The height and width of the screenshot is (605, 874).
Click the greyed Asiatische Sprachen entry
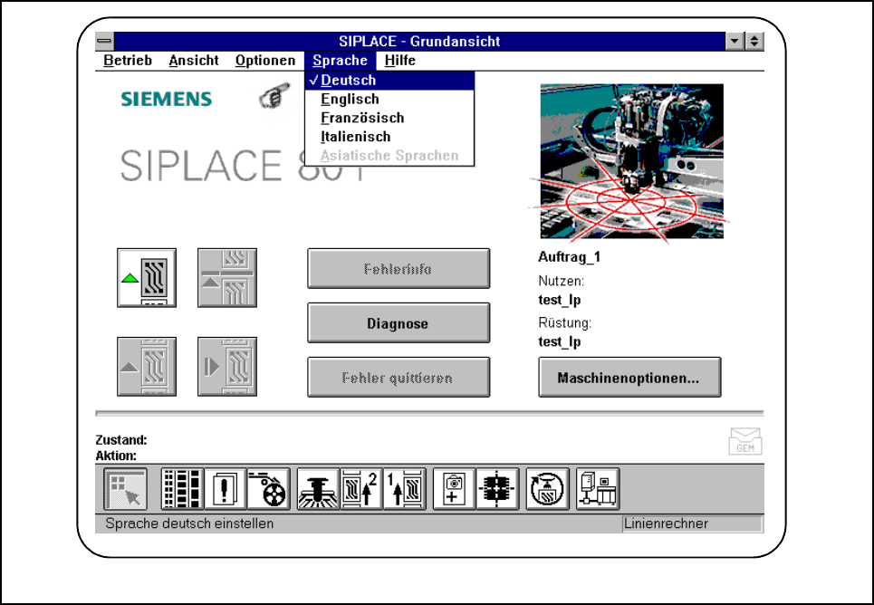click(x=389, y=156)
